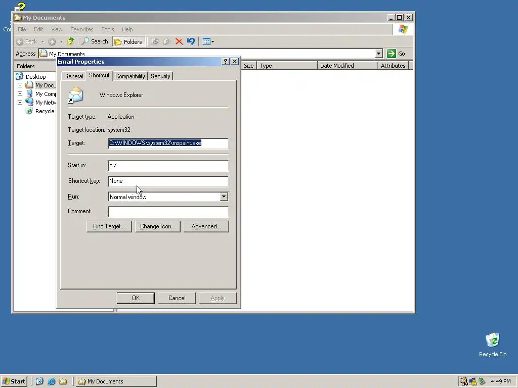The image size is (518, 388).
Task: Click My Documents taskbar button
Action: [x=116, y=381]
